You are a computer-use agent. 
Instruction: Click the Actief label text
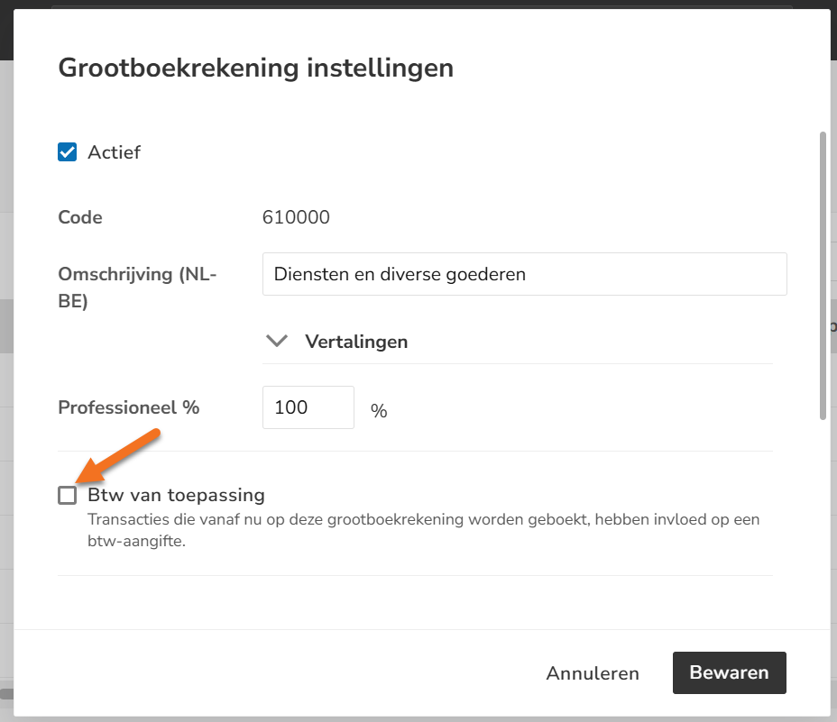[x=114, y=152]
